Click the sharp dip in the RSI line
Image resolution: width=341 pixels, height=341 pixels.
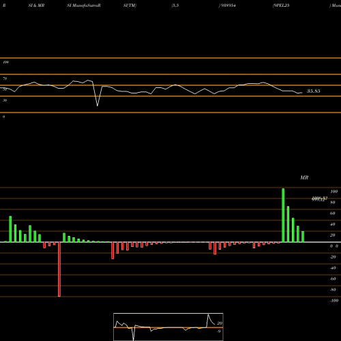pyautogui.click(x=98, y=106)
